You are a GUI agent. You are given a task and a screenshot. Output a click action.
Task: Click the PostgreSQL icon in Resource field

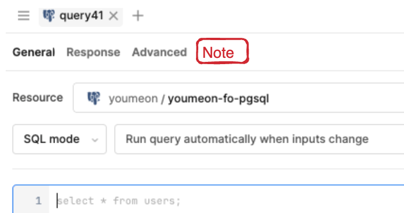(94, 98)
